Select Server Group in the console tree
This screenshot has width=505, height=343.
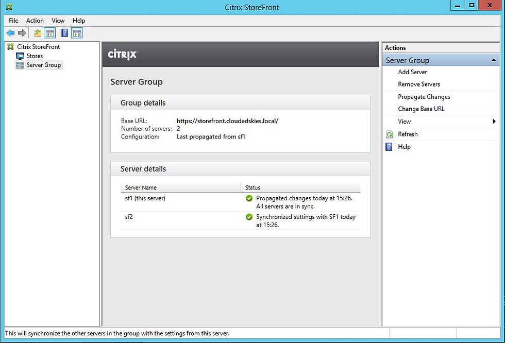43,65
